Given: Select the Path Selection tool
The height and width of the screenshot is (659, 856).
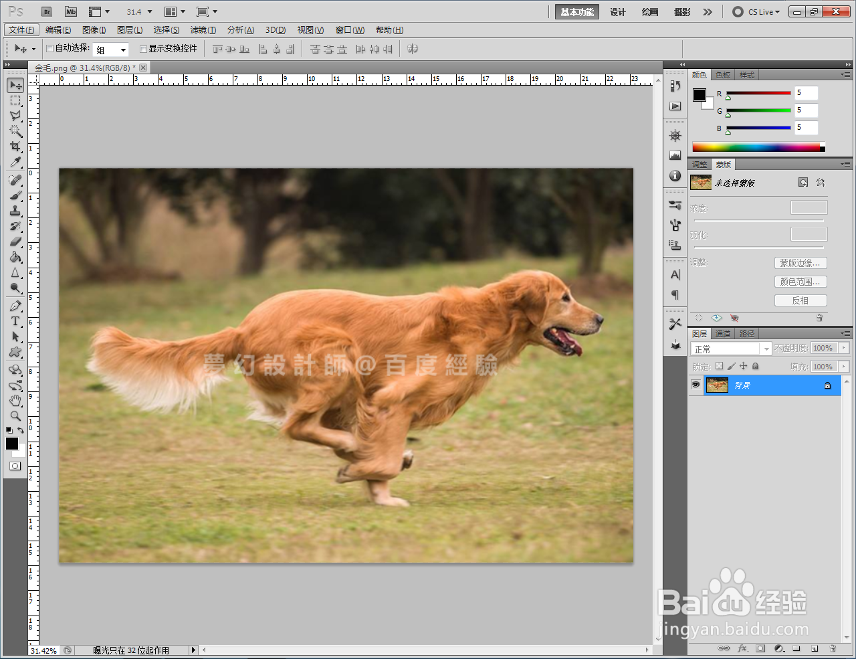Looking at the screenshot, I should click(x=15, y=337).
